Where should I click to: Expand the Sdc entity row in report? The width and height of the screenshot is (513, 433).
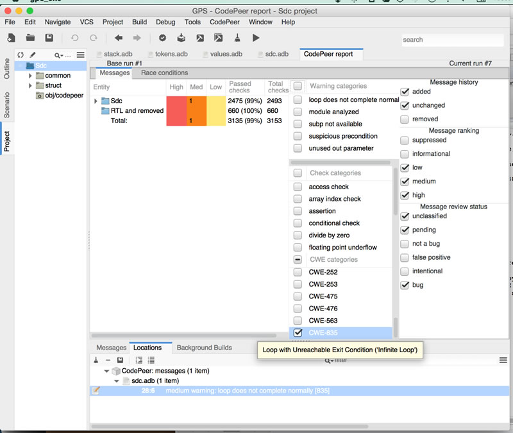96,101
